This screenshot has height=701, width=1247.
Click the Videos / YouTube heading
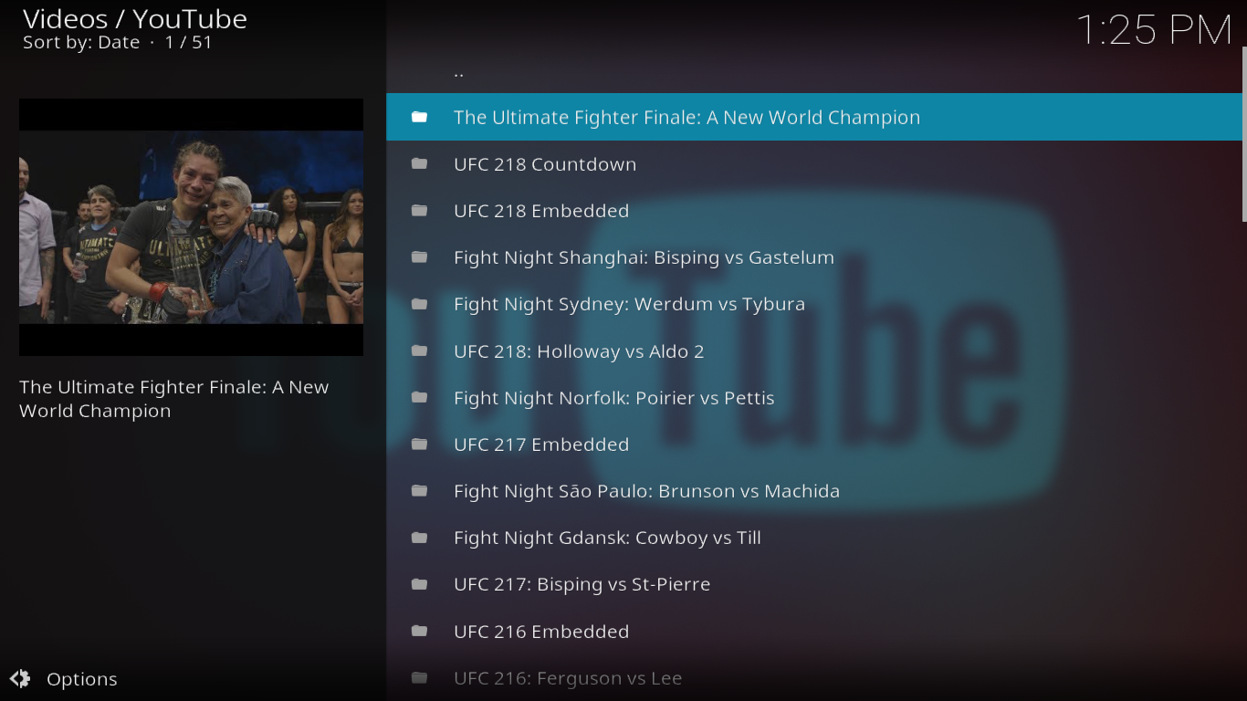[133, 18]
